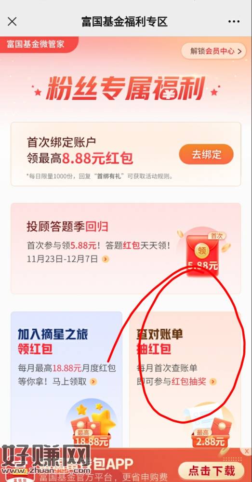Screen dimensions: 252x482
Task: Tap arrow next to 11月23日-12月7日
Action: click(106, 259)
